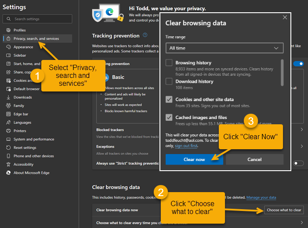Open Reset settings page
Image resolution: width=308 pixels, height=228 pixels.
tap(37, 147)
